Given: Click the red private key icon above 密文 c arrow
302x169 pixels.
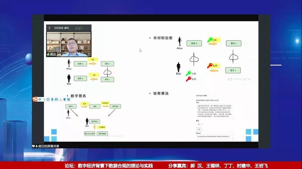Looking at the screenshot, I should 210,66.
